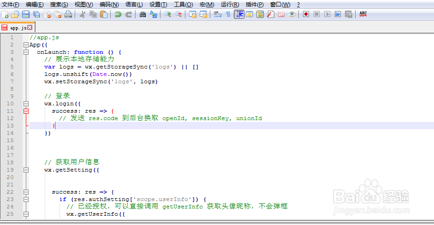Viewport: 434px width, 225px height.
Task: Open the 运行(R) menu
Action: [x=230, y=5]
